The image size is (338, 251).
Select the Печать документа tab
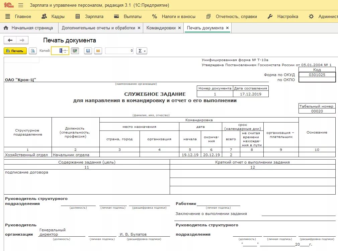[205, 28]
